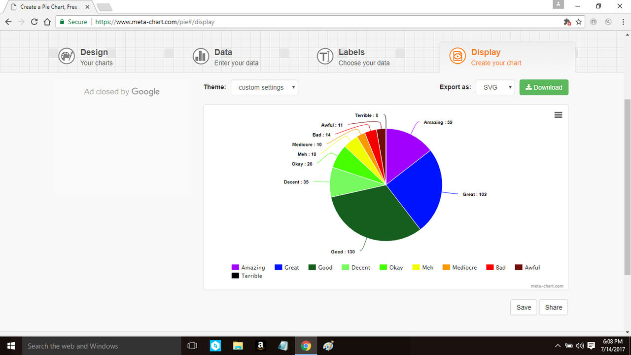Click the page vertical scrollbar

627,187
